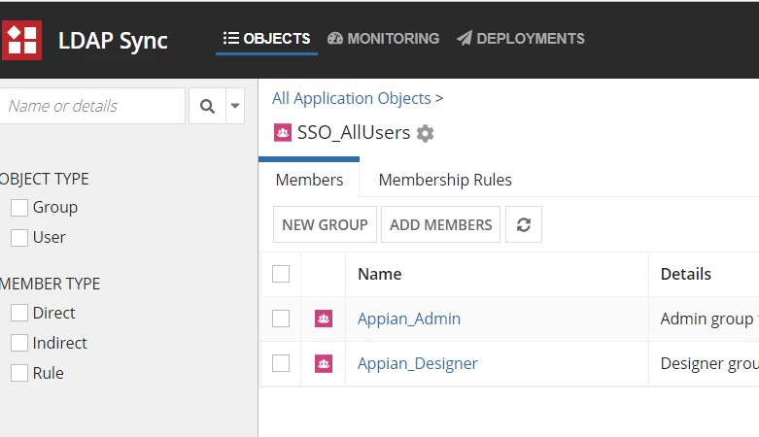The height and width of the screenshot is (437, 759).
Task: Enable the Group object type filter
Action: coord(19,208)
